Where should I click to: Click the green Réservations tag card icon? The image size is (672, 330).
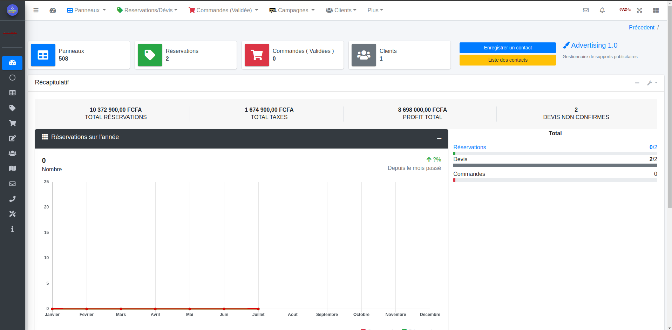click(x=150, y=55)
